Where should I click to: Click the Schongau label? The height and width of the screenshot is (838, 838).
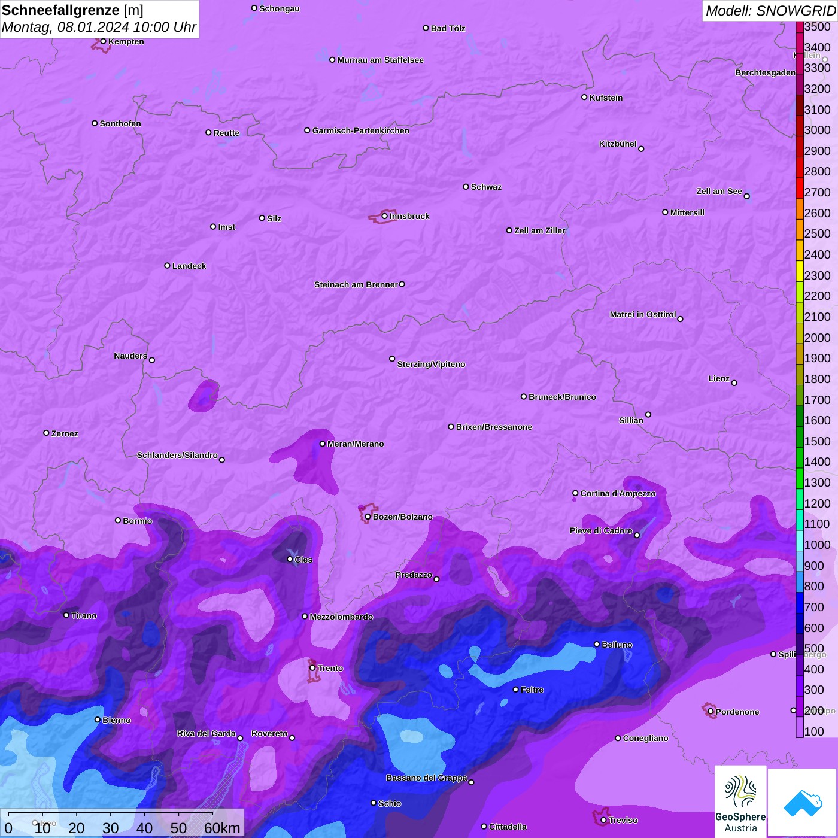pos(280,8)
